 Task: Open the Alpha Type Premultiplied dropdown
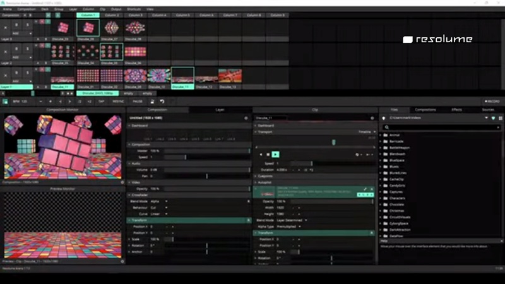pos(290,227)
